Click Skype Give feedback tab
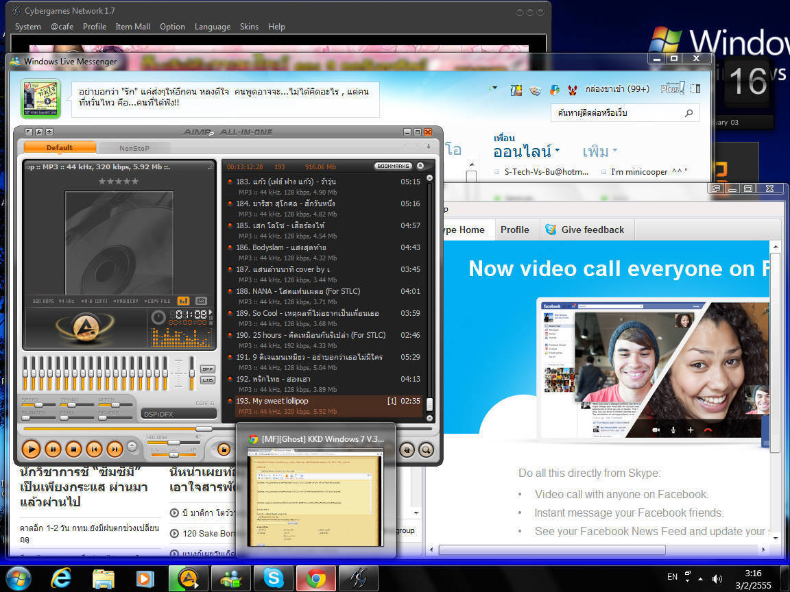 pos(586,230)
